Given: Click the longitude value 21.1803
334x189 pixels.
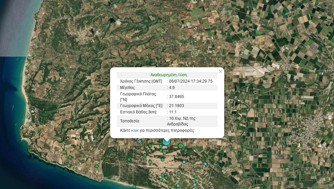Looking at the screenshot, I should [176, 106].
